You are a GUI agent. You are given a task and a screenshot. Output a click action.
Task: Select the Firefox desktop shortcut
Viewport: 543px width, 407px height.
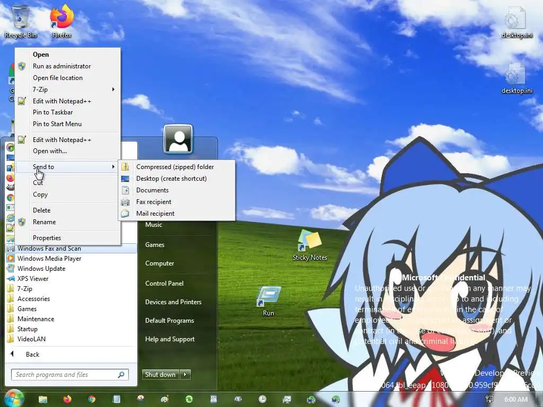62,21
